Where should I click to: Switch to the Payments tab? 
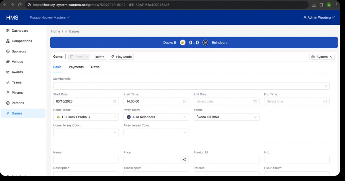coord(76,67)
